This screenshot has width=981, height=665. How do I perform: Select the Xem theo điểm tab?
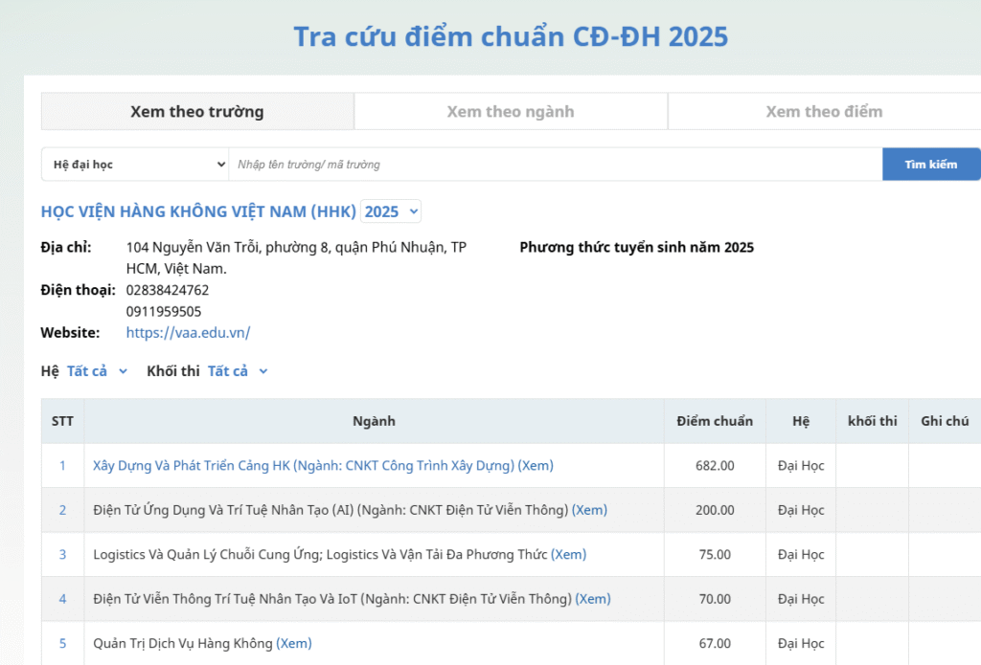pos(823,112)
